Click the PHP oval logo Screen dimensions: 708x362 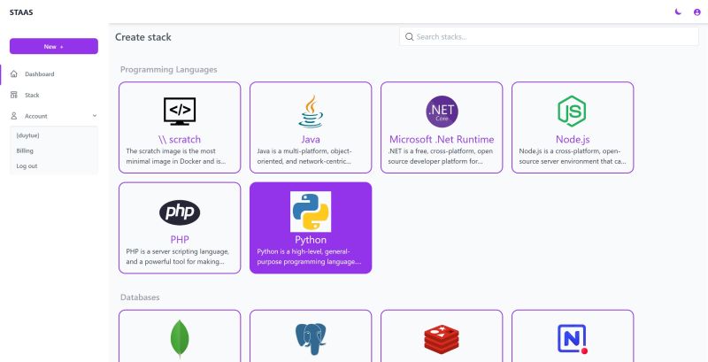[180, 212]
